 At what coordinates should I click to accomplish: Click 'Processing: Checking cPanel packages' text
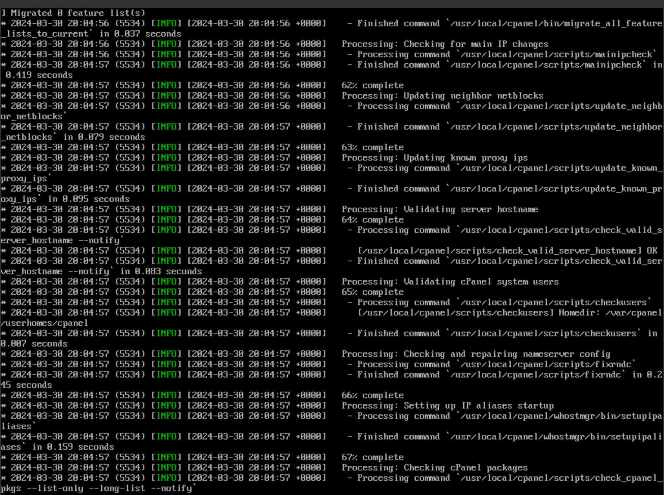point(434,467)
